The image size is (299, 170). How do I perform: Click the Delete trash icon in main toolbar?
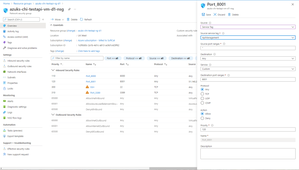(x=68, y=19)
